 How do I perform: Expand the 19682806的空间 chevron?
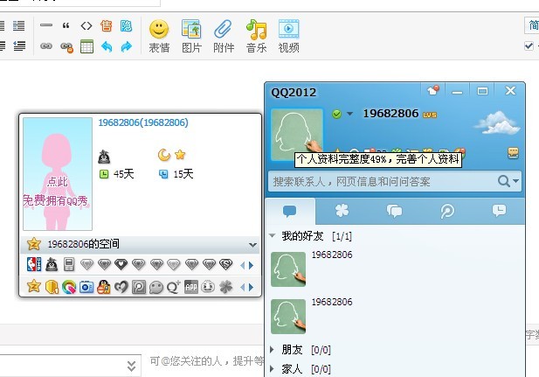point(253,245)
